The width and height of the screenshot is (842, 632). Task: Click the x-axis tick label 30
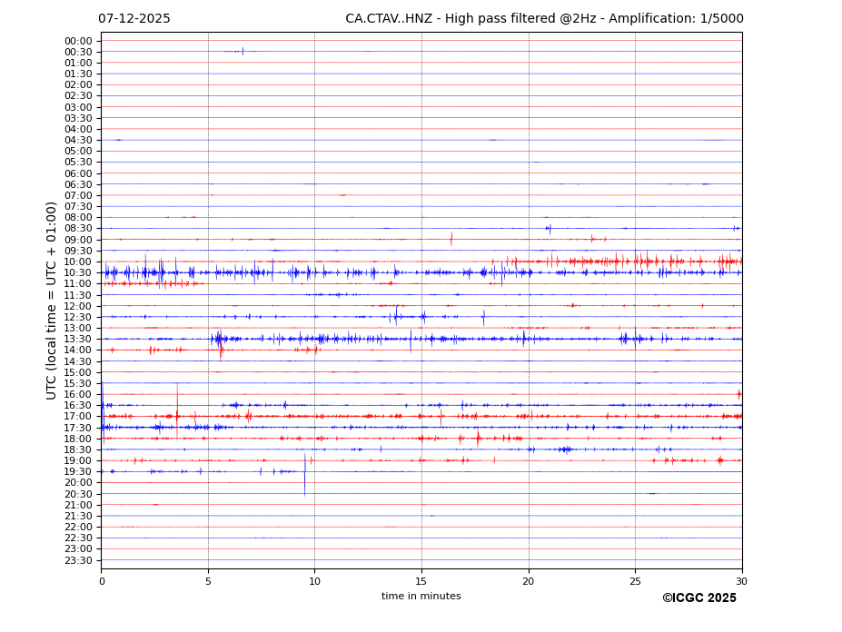point(741,581)
